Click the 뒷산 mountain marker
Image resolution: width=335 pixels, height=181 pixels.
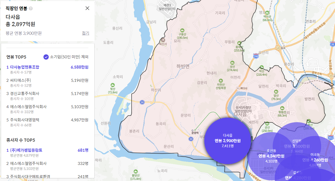click(x=113, y=85)
